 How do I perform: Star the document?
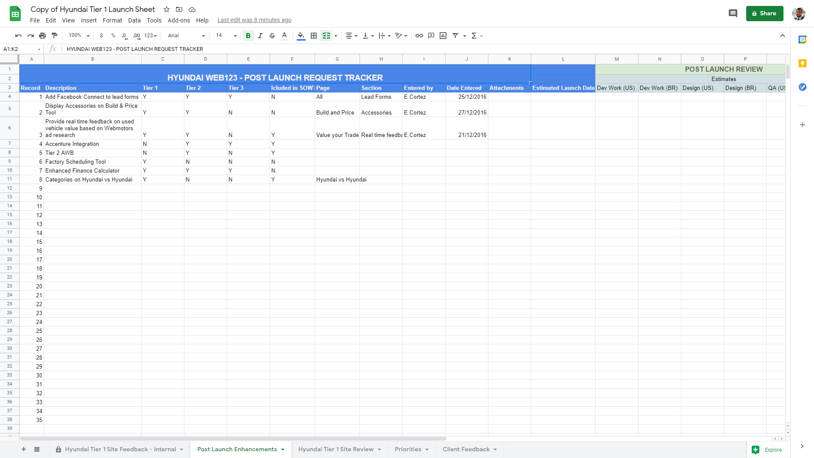[x=167, y=9]
